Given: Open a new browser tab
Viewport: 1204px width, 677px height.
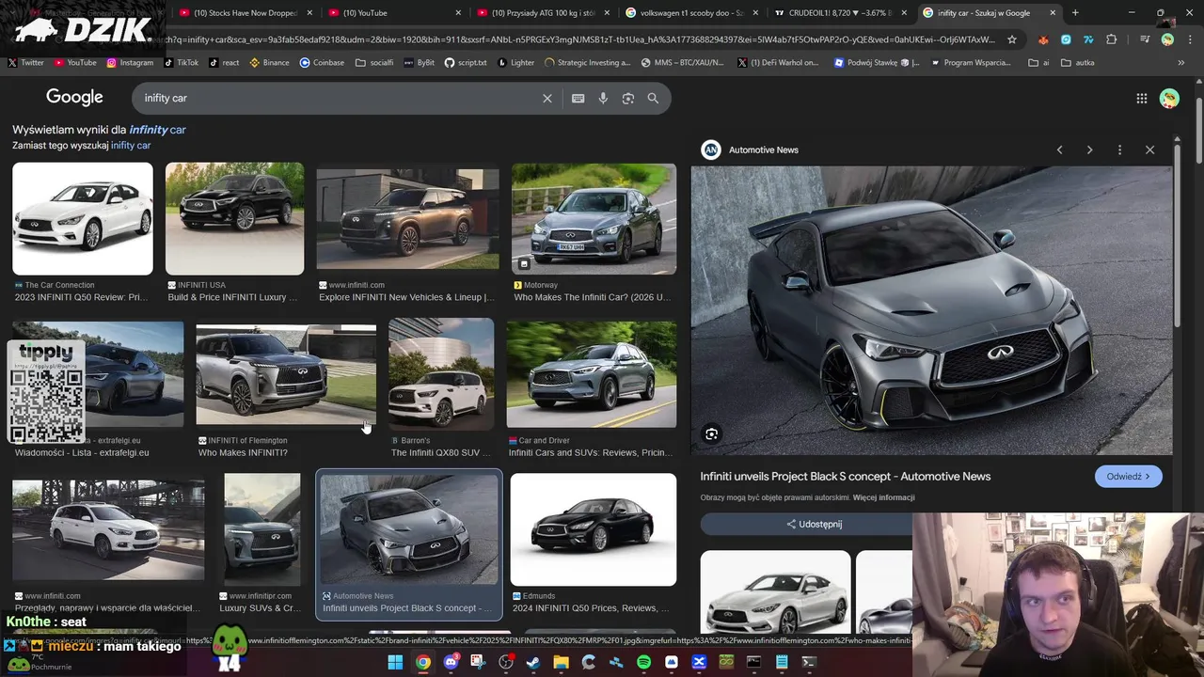Looking at the screenshot, I should coord(1075,13).
